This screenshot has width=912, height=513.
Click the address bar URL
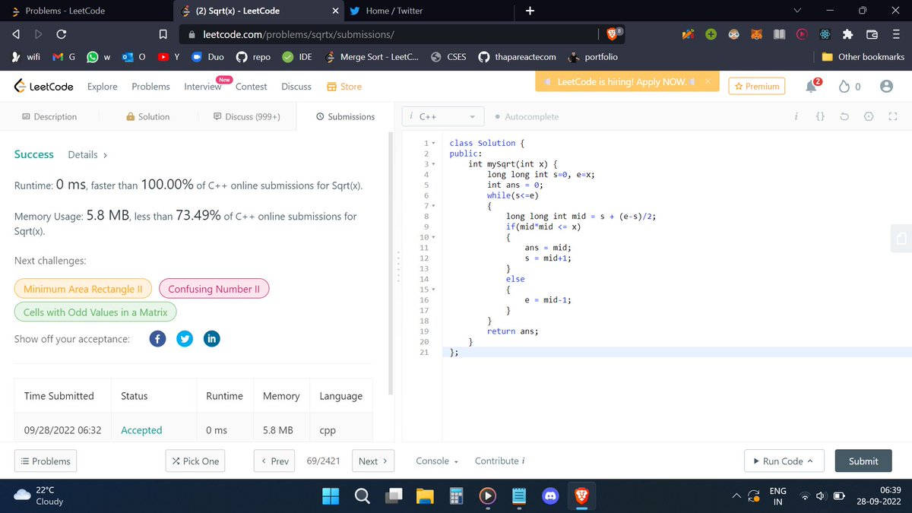coord(298,34)
